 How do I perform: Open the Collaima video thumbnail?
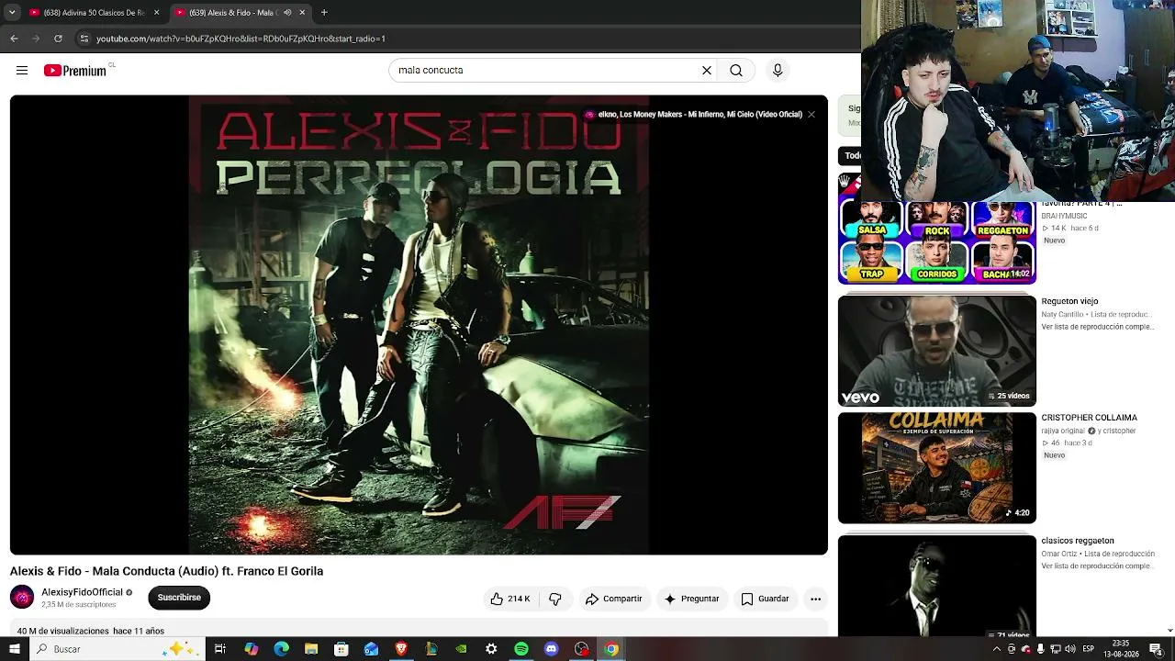937,468
